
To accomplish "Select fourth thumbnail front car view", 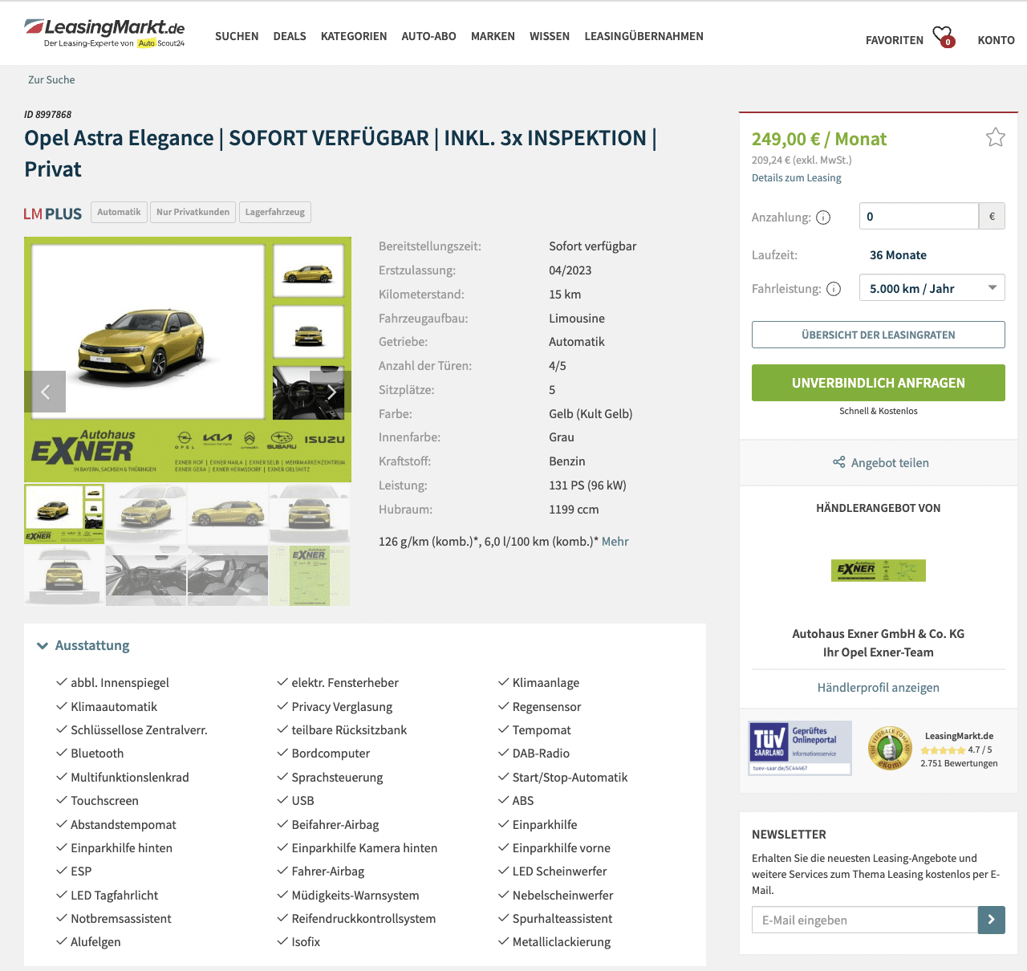I will [x=310, y=514].
